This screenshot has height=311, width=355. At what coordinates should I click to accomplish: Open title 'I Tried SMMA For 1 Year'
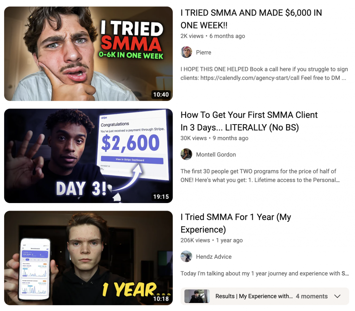(236, 223)
